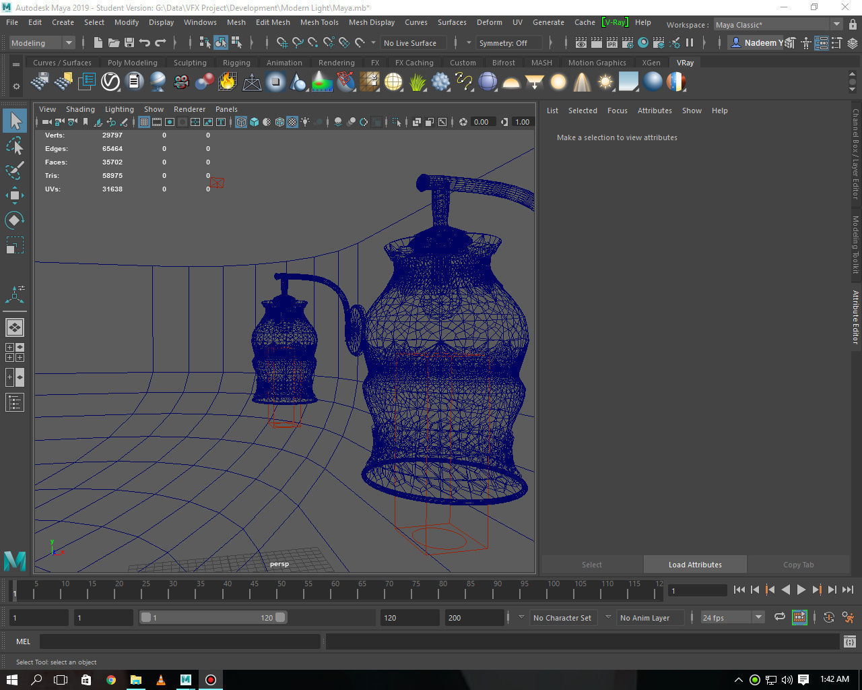This screenshot has width=862, height=690.
Task: Choose the Rotate tool in the toolbox
Action: coord(15,220)
